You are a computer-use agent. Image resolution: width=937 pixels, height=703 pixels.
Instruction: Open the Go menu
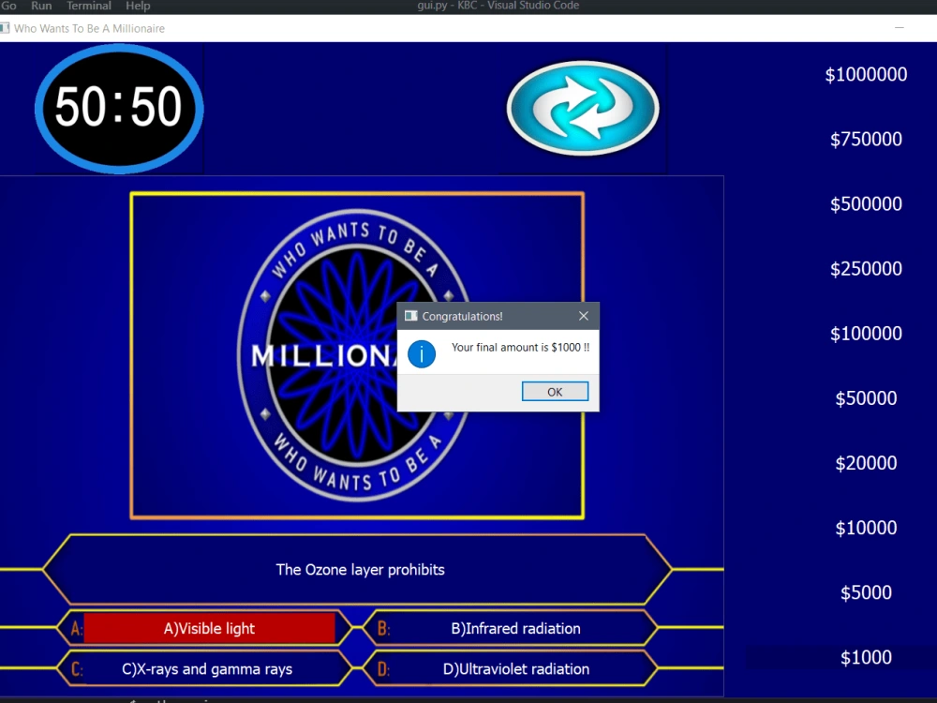[8, 6]
